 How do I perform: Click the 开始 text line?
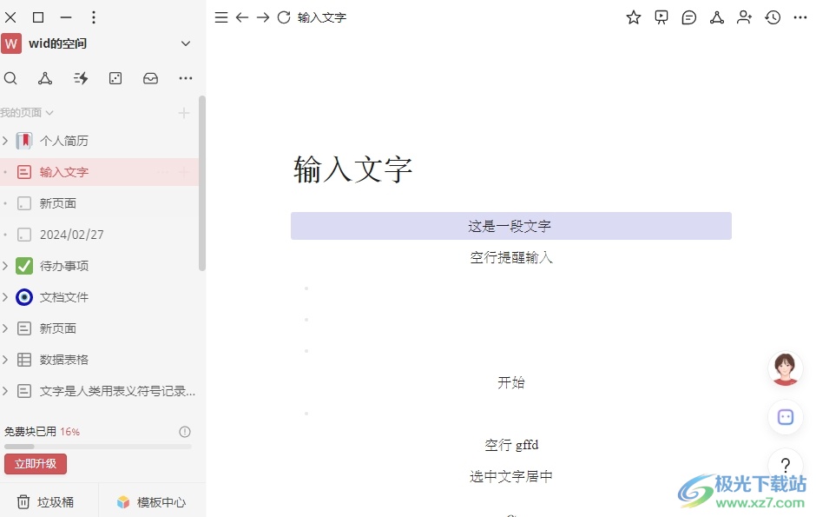[511, 382]
